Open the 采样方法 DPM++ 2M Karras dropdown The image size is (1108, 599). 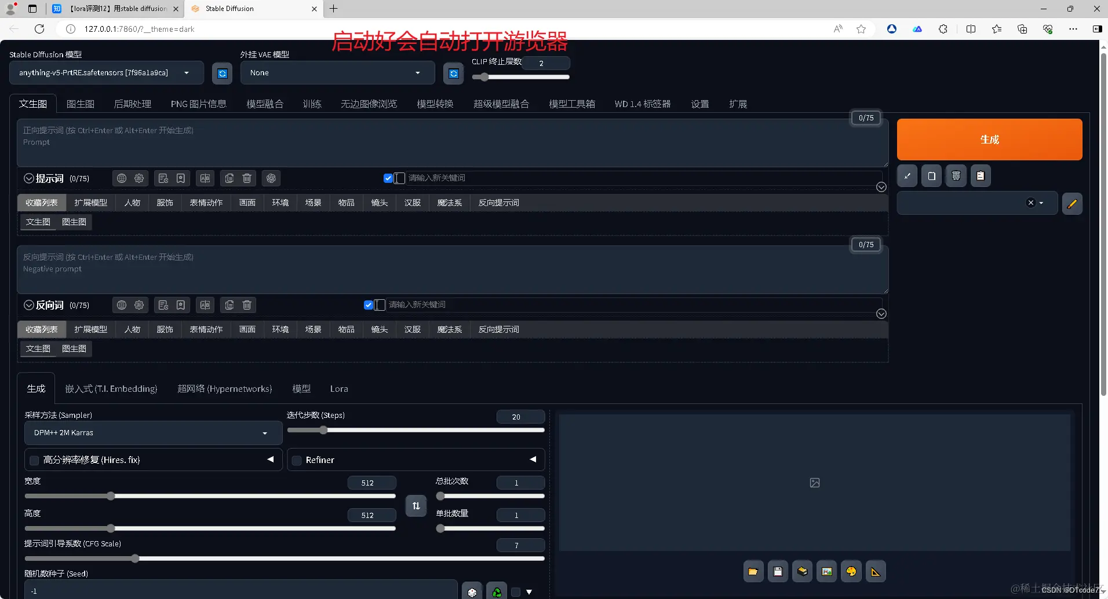tap(153, 433)
